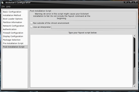139x92 pixels.
Task: Tick the Use an interpreter checkbox
Action: pyautogui.click(x=31, y=27)
